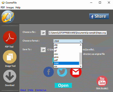Select .jpg from format list

[x=66, y=45]
